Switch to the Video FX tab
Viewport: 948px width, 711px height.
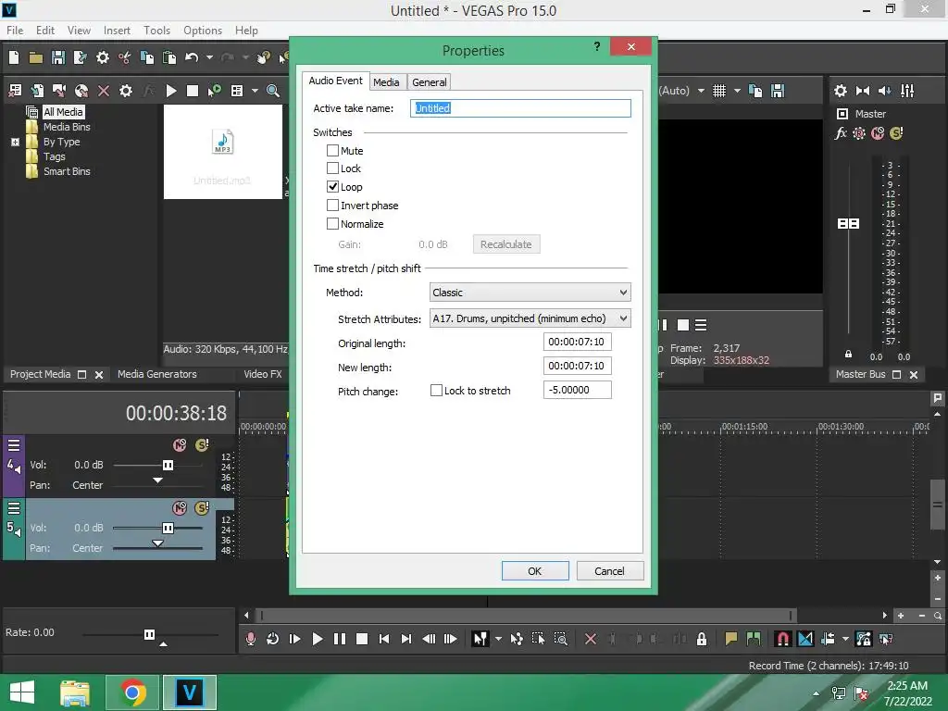click(263, 374)
